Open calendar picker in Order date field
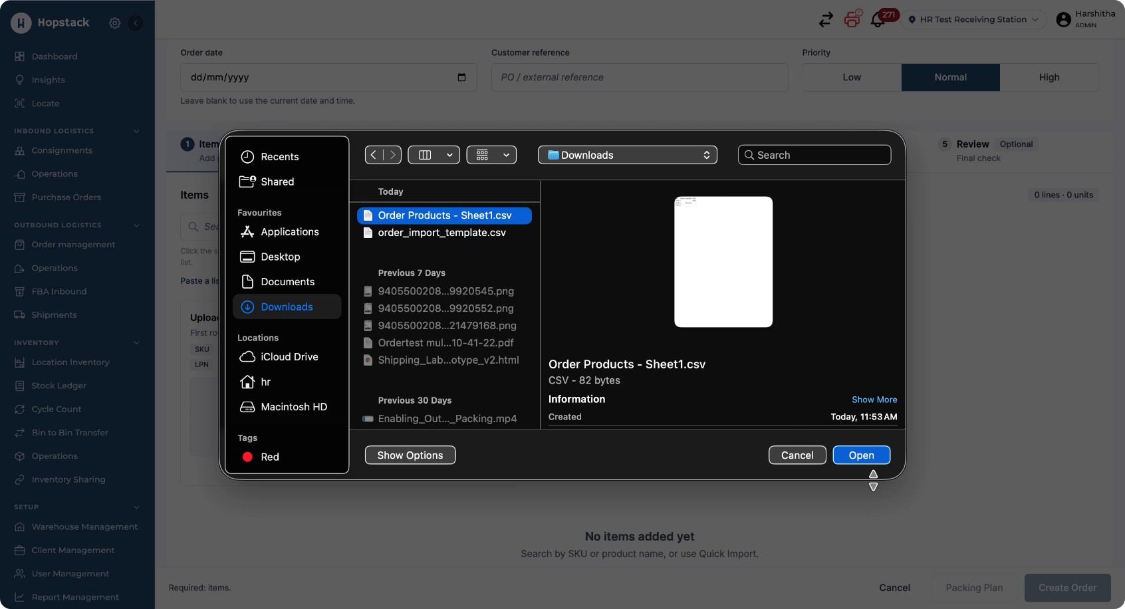 click(x=461, y=77)
